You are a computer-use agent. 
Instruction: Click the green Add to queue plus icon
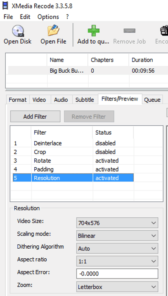(x=94, y=31)
